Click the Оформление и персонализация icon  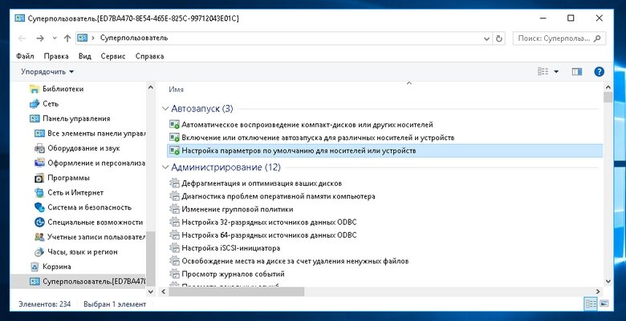[39, 163]
